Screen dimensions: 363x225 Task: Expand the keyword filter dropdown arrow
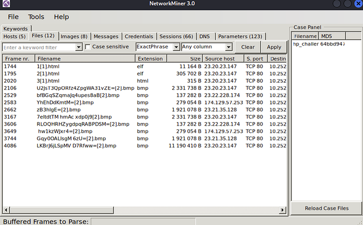79,47
